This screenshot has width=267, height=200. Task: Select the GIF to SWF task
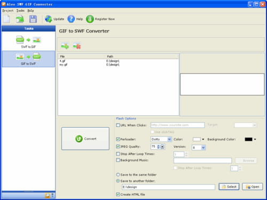[28, 59]
